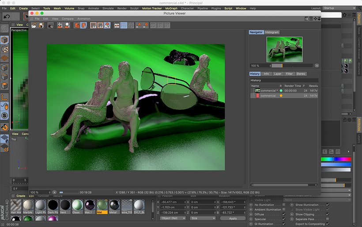Uncheck the GI Illumination checkbox
362x227 pixels.
(x=284, y=224)
